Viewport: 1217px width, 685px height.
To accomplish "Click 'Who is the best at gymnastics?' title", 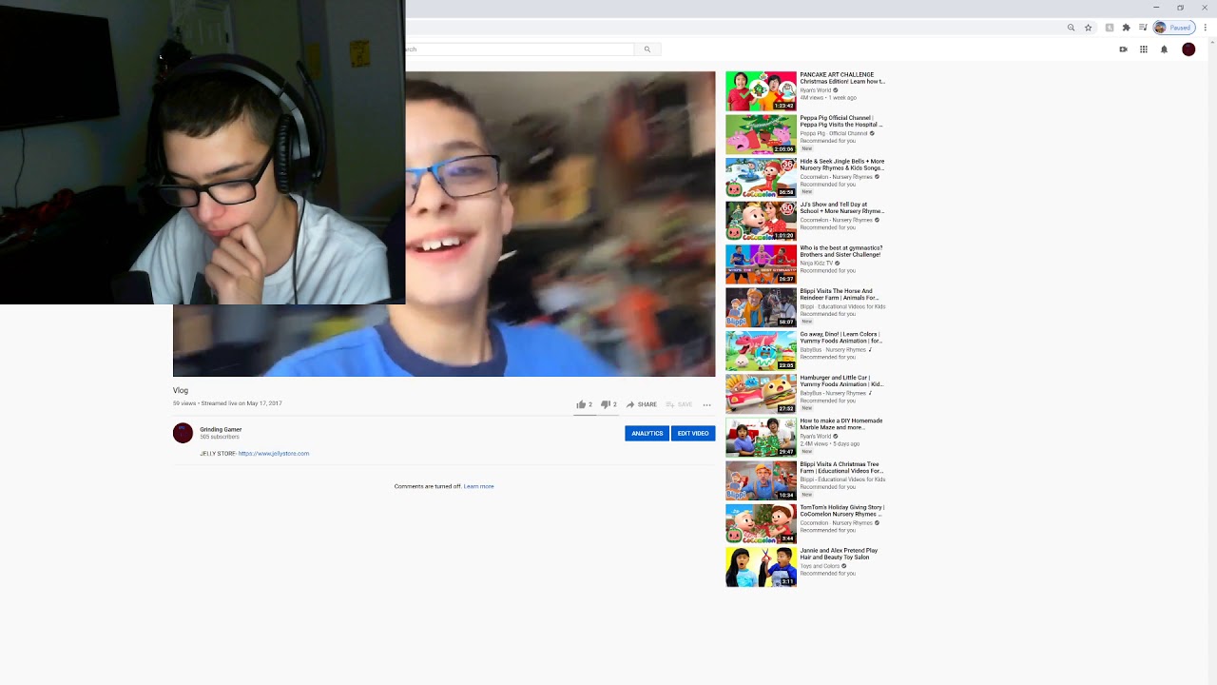I will tap(841, 251).
